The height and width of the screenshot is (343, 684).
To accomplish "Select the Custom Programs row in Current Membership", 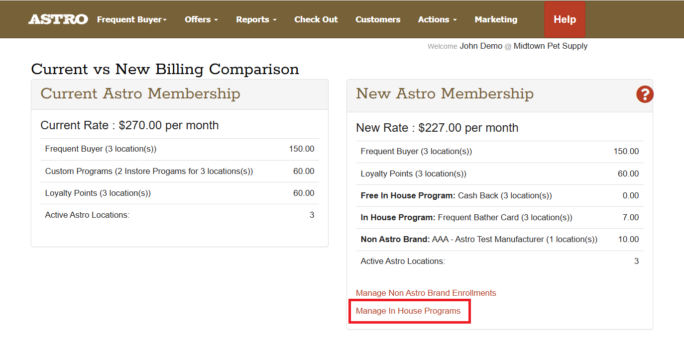I will tap(149, 171).
